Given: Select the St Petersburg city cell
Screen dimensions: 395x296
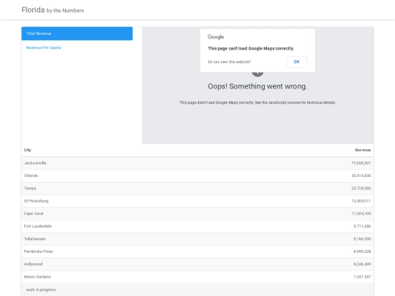Looking at the screenshot, I should click(x=36, y=201).
